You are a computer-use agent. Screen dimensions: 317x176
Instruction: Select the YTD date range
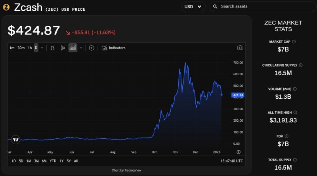click(53, 161)
